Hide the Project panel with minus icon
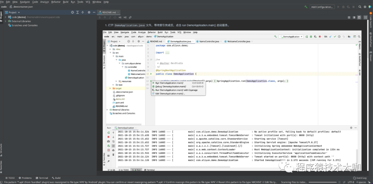This screenshot has width=373, height=184. tap(94, 12)
